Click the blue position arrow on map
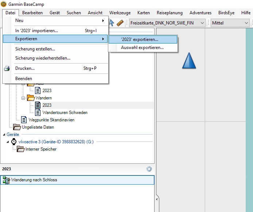This screenshot has height=212, width=253. pyautogui.click(x=189, y=61)
